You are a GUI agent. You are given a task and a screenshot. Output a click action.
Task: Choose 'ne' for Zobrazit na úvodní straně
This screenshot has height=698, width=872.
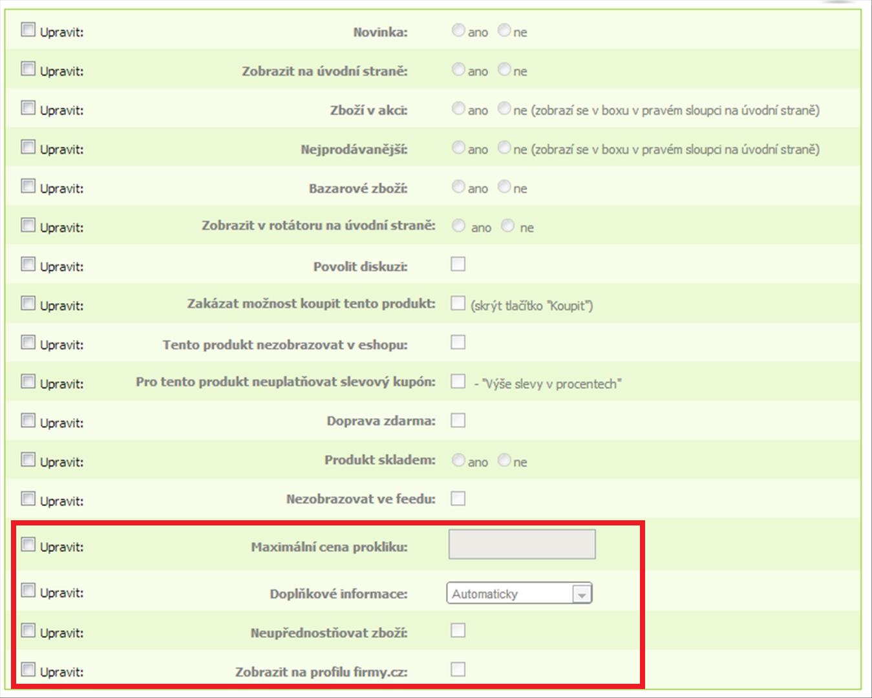(x=504, y=69)
